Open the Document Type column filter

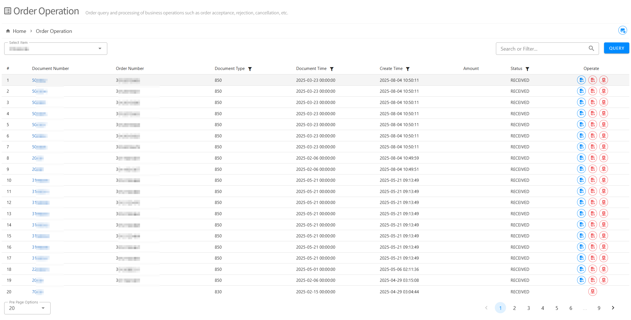pos(250,69)
